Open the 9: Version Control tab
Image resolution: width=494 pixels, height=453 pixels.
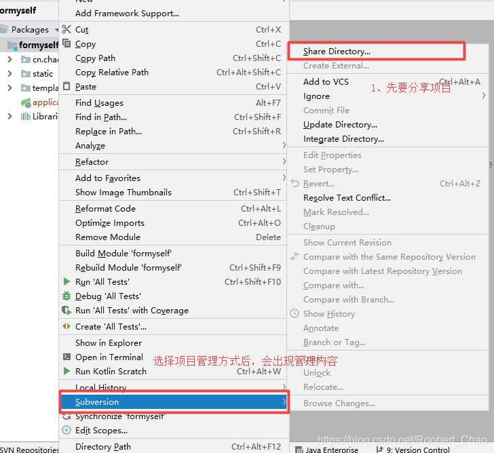pos(413,450)
